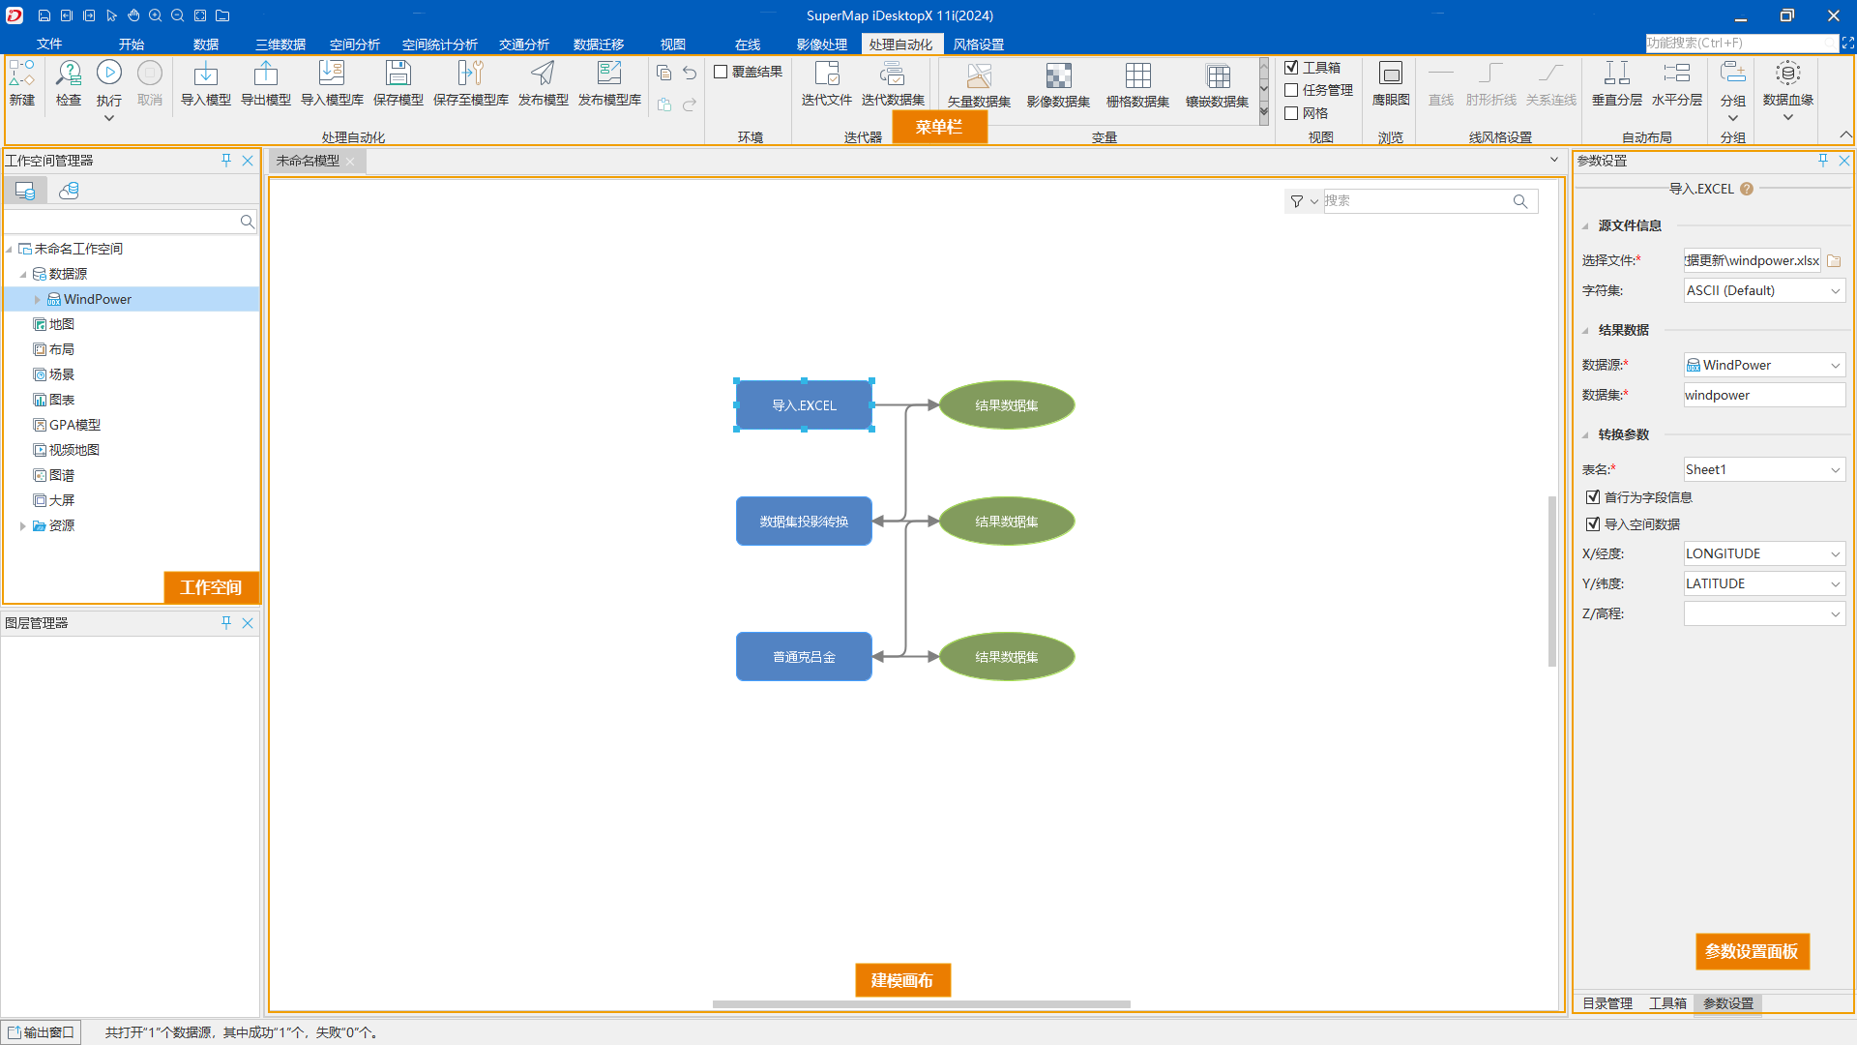Switch to the 工具箱 bottom tab
The height and width of the screenshot is (1045, 1857).
(x=1667, y=1003)
